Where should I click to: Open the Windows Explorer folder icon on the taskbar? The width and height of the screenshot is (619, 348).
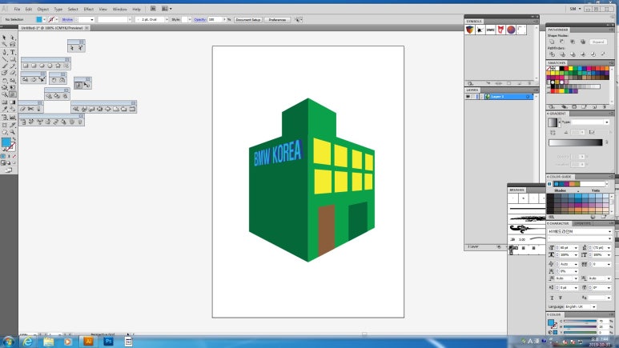click(48, 342)
